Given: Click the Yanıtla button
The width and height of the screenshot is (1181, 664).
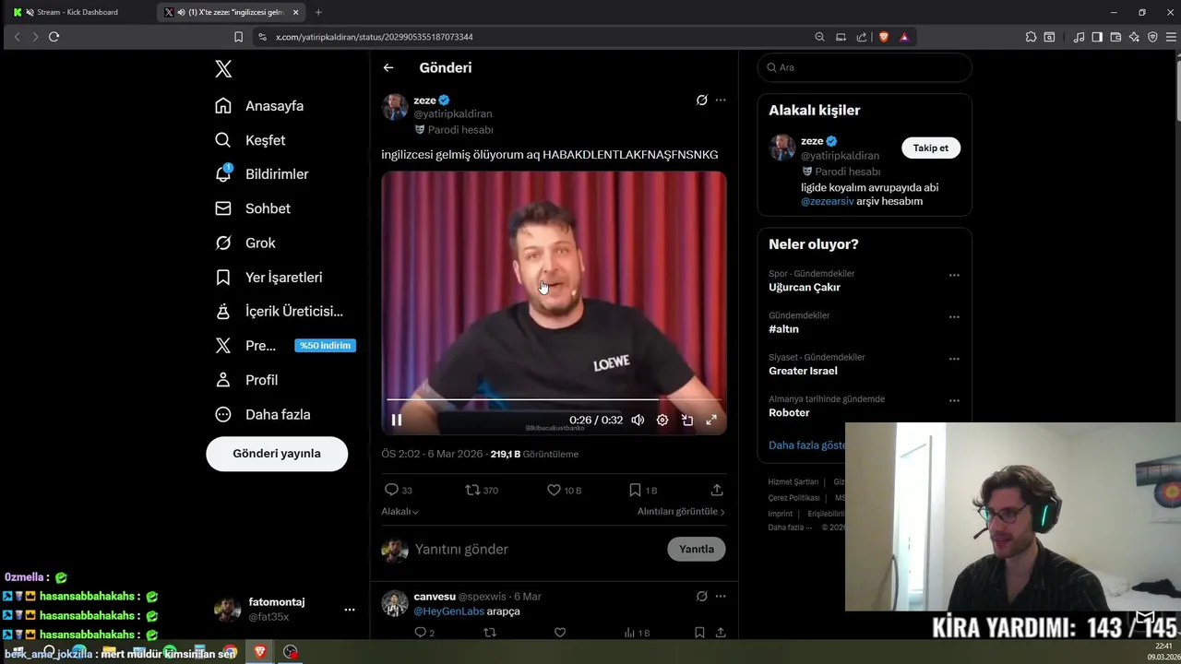Looking at the screenshot, I should pos(697,549).
